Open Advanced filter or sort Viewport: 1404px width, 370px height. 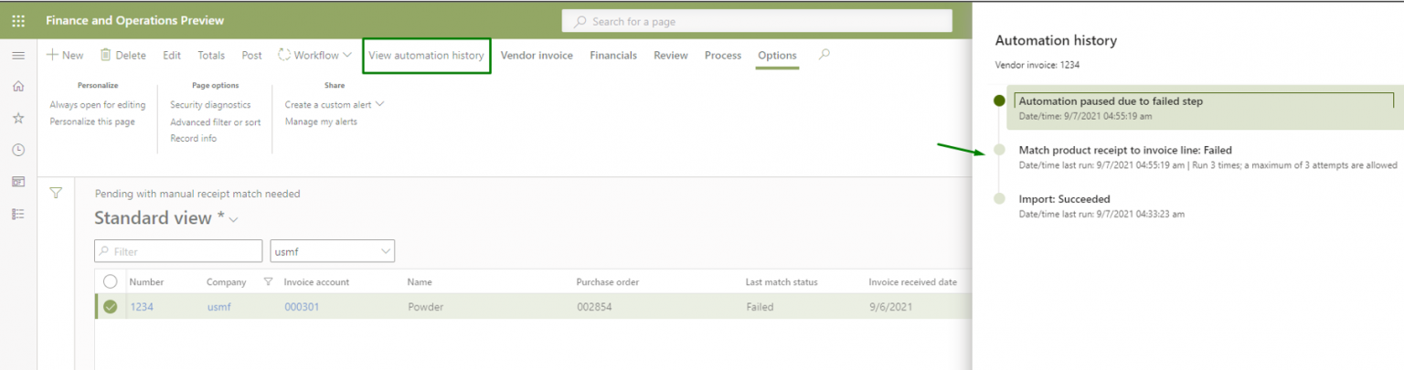click(x=215, y=122)
